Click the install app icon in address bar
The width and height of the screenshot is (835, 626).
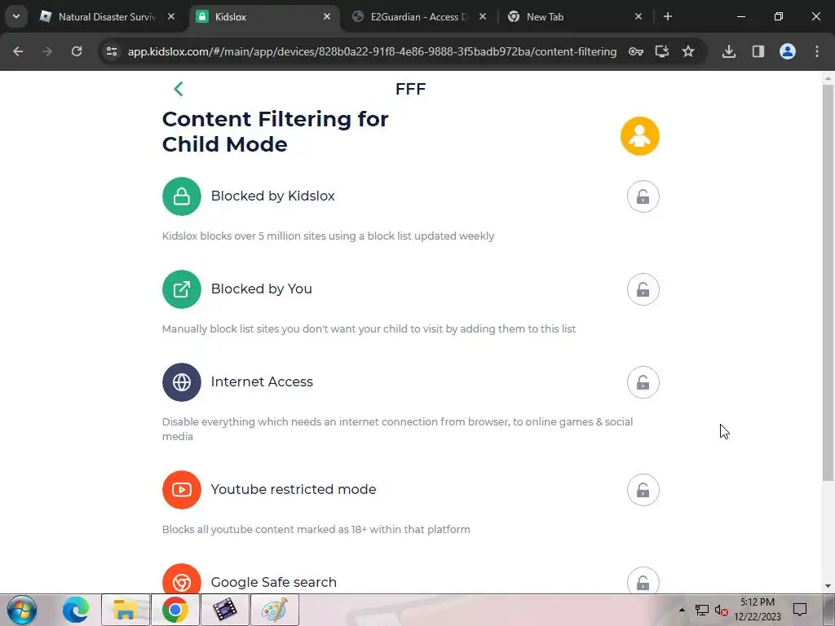662,51
